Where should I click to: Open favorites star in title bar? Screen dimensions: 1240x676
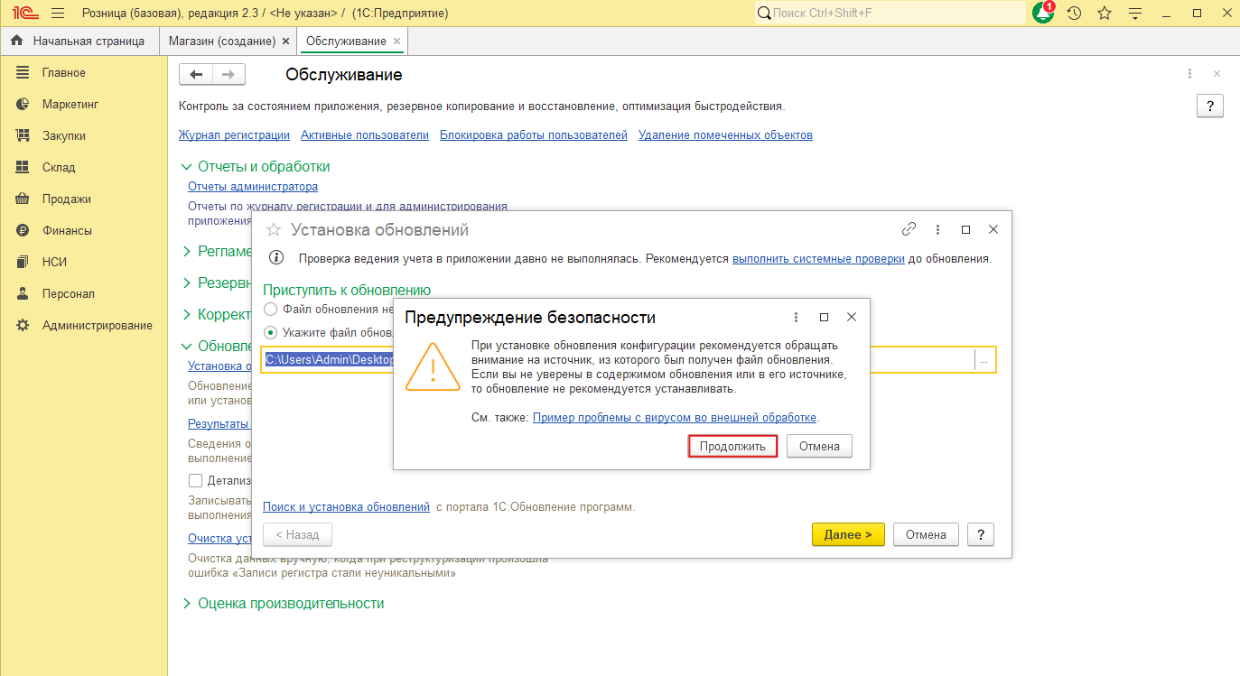[x=1104, y=14]
